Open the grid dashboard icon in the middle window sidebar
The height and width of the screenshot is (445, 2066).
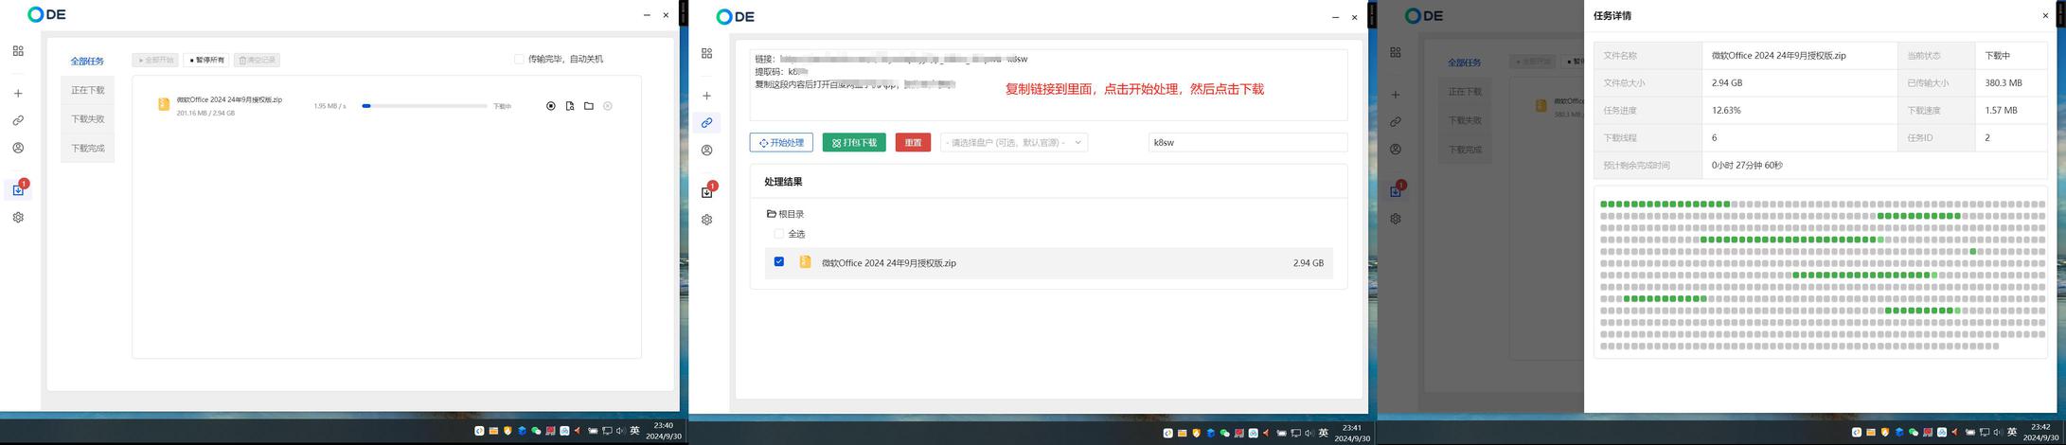(706, 53)
